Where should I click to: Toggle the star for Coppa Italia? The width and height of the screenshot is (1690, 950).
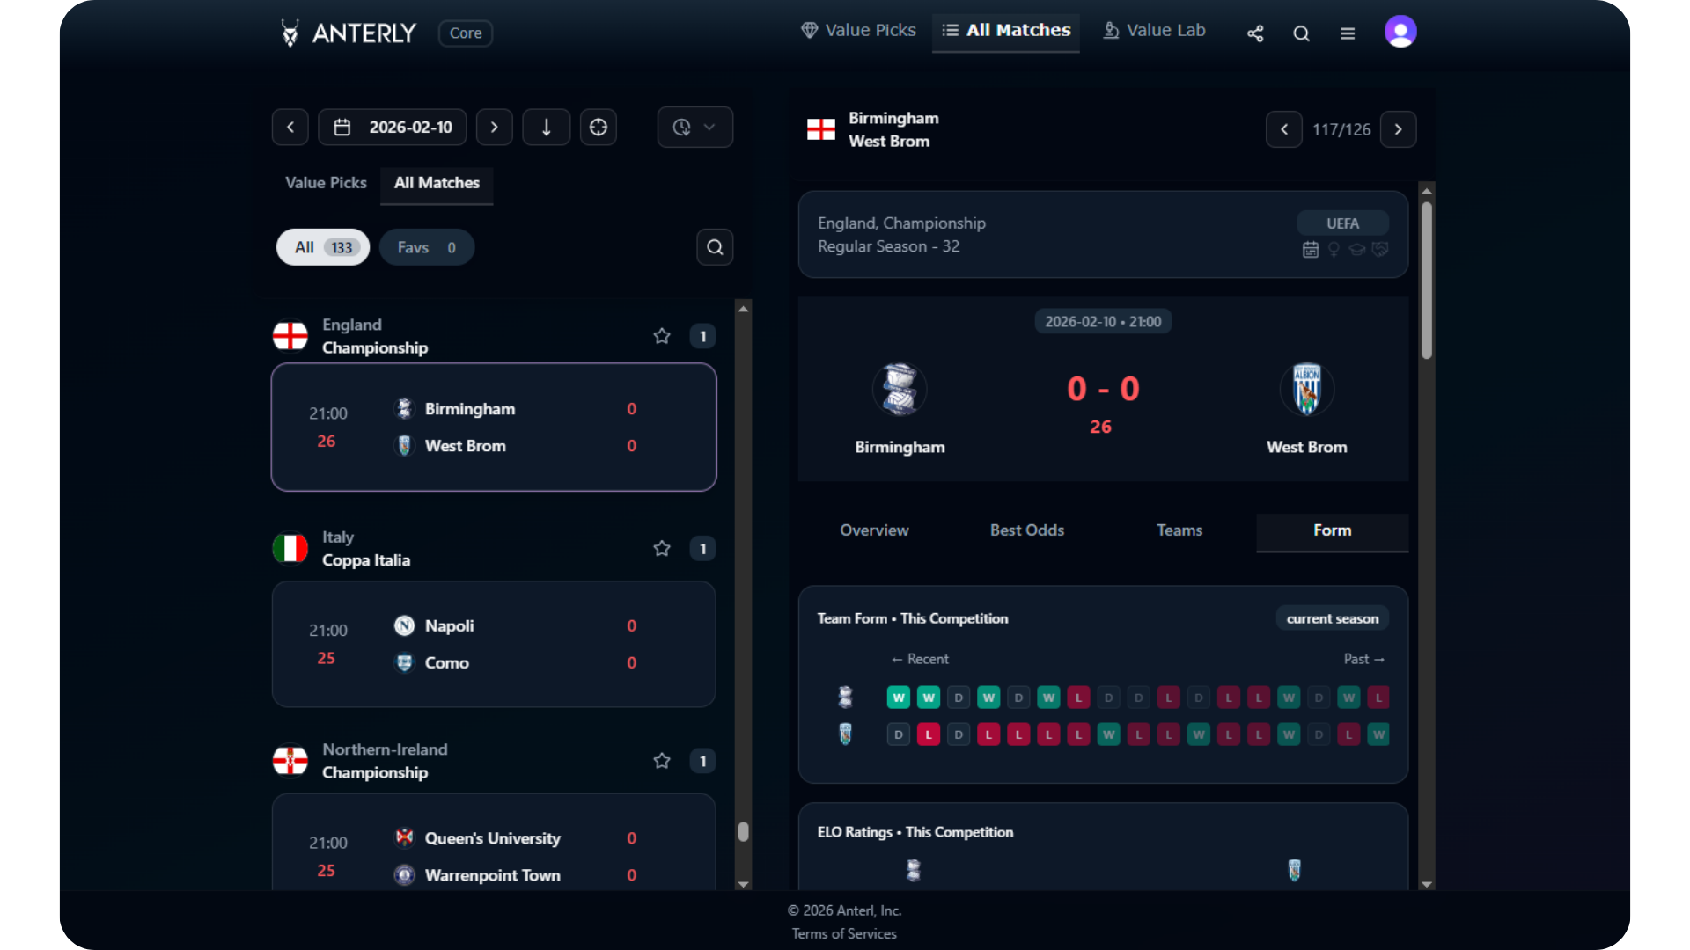click(662, 548)
